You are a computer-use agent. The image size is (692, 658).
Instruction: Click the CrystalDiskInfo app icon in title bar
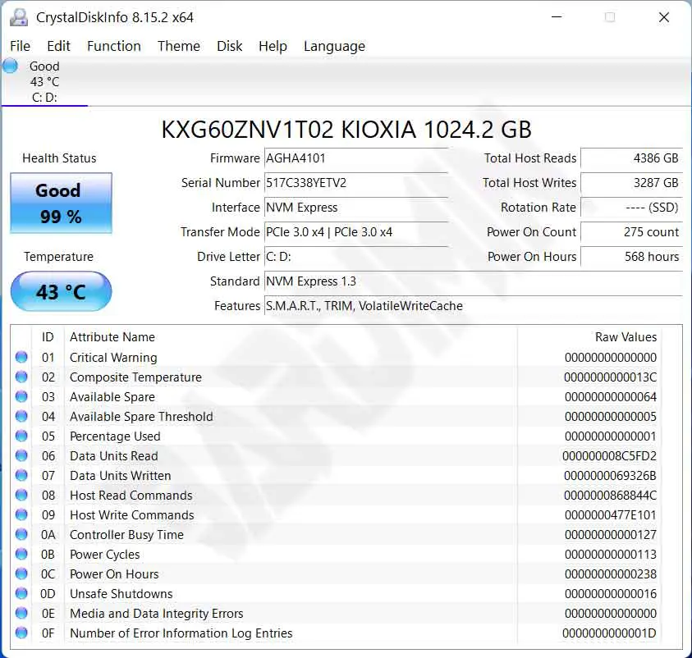click(x=19, y=17)
